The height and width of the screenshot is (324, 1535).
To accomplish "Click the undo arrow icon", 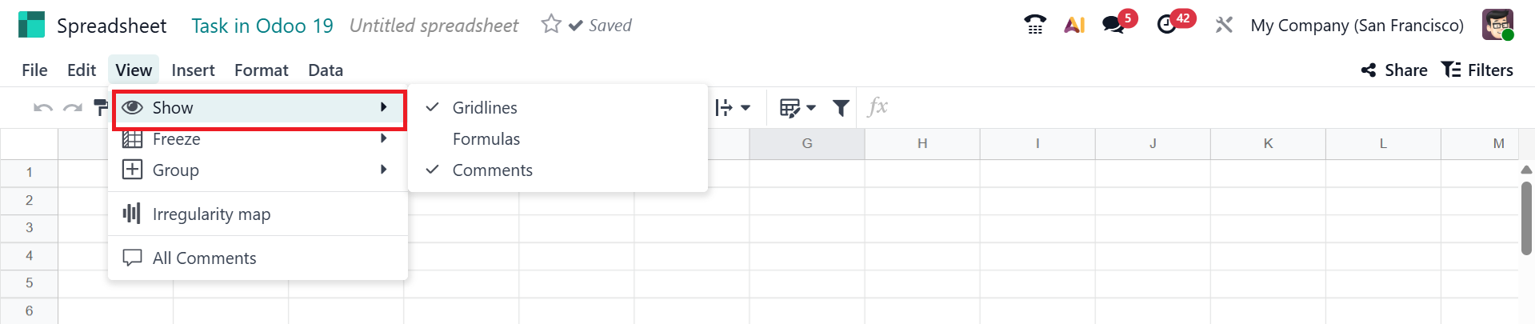I will point(43,108).
